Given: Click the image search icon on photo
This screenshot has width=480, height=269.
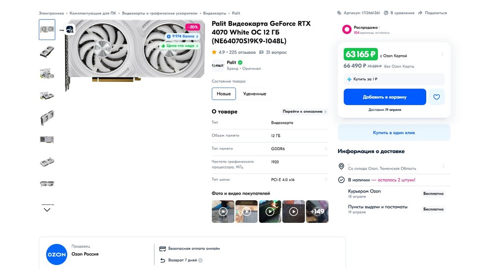Looking at the screenshot, I should pos(70,29).
